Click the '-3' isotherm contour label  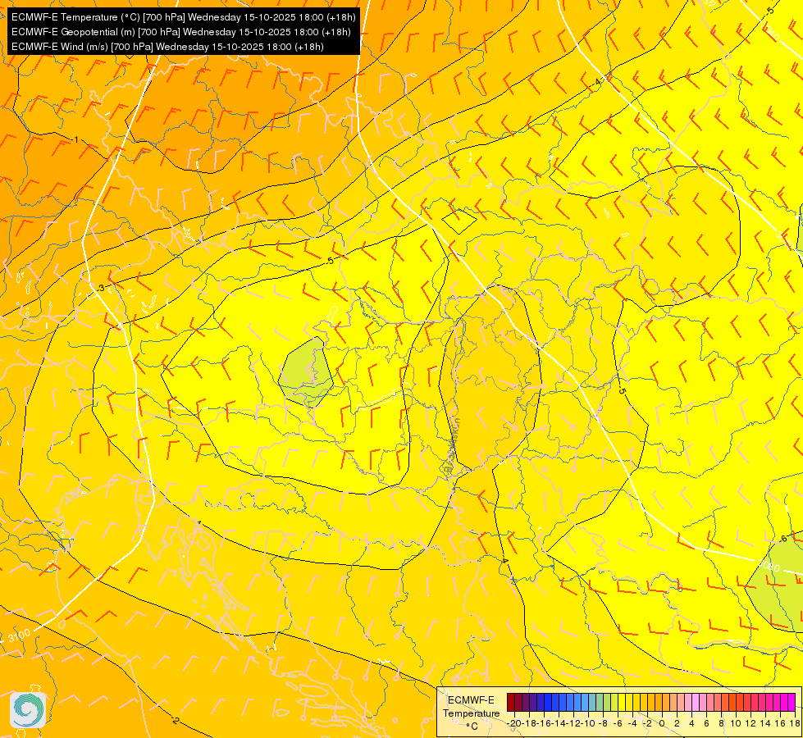coord(100,289)
